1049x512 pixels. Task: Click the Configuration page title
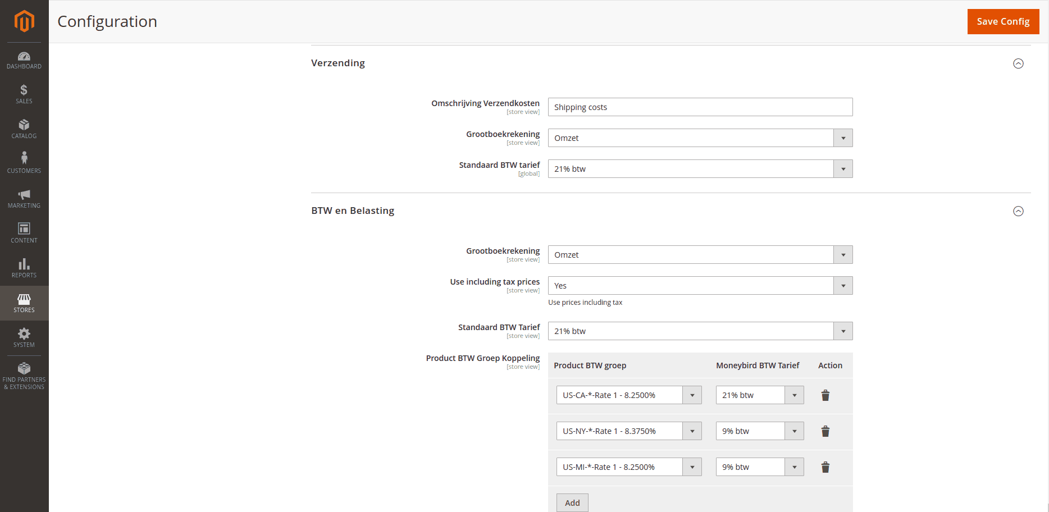(x=107, y=21)
